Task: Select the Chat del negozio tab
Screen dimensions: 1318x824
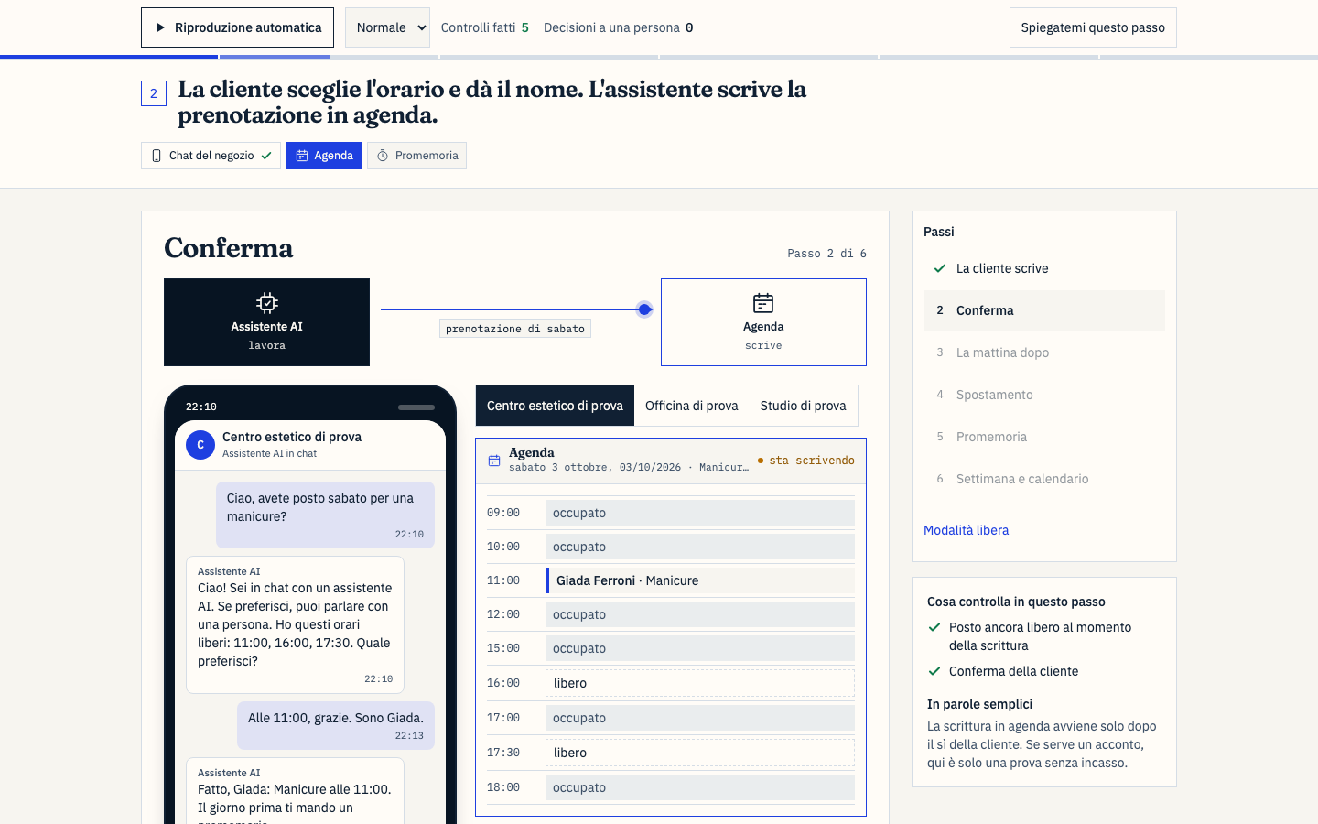Action: tap(211, 156)
